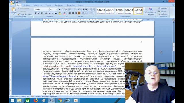Click the Einfügen paste icon
Image resolution: width=184 pixels, height=103 pixels.
pyautogui.click(x=14, y=9)
